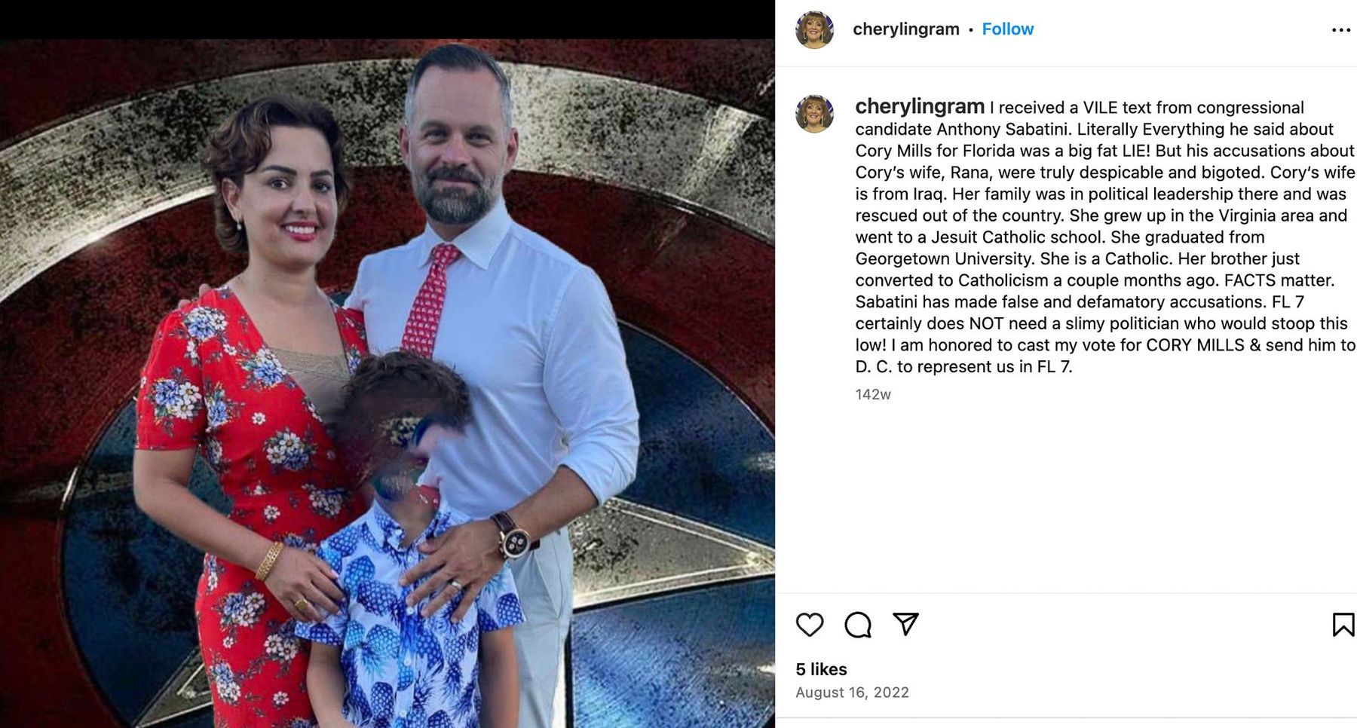This screenshot has width=1357, height=728.
Task: Open the header profile picture of cherylingram
Action: [x=814, y=30]
